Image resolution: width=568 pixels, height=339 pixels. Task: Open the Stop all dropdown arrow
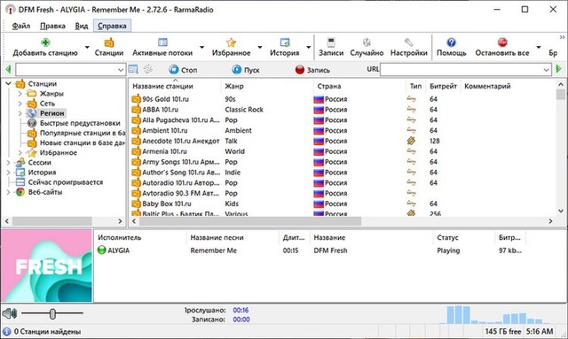[539, 47]
